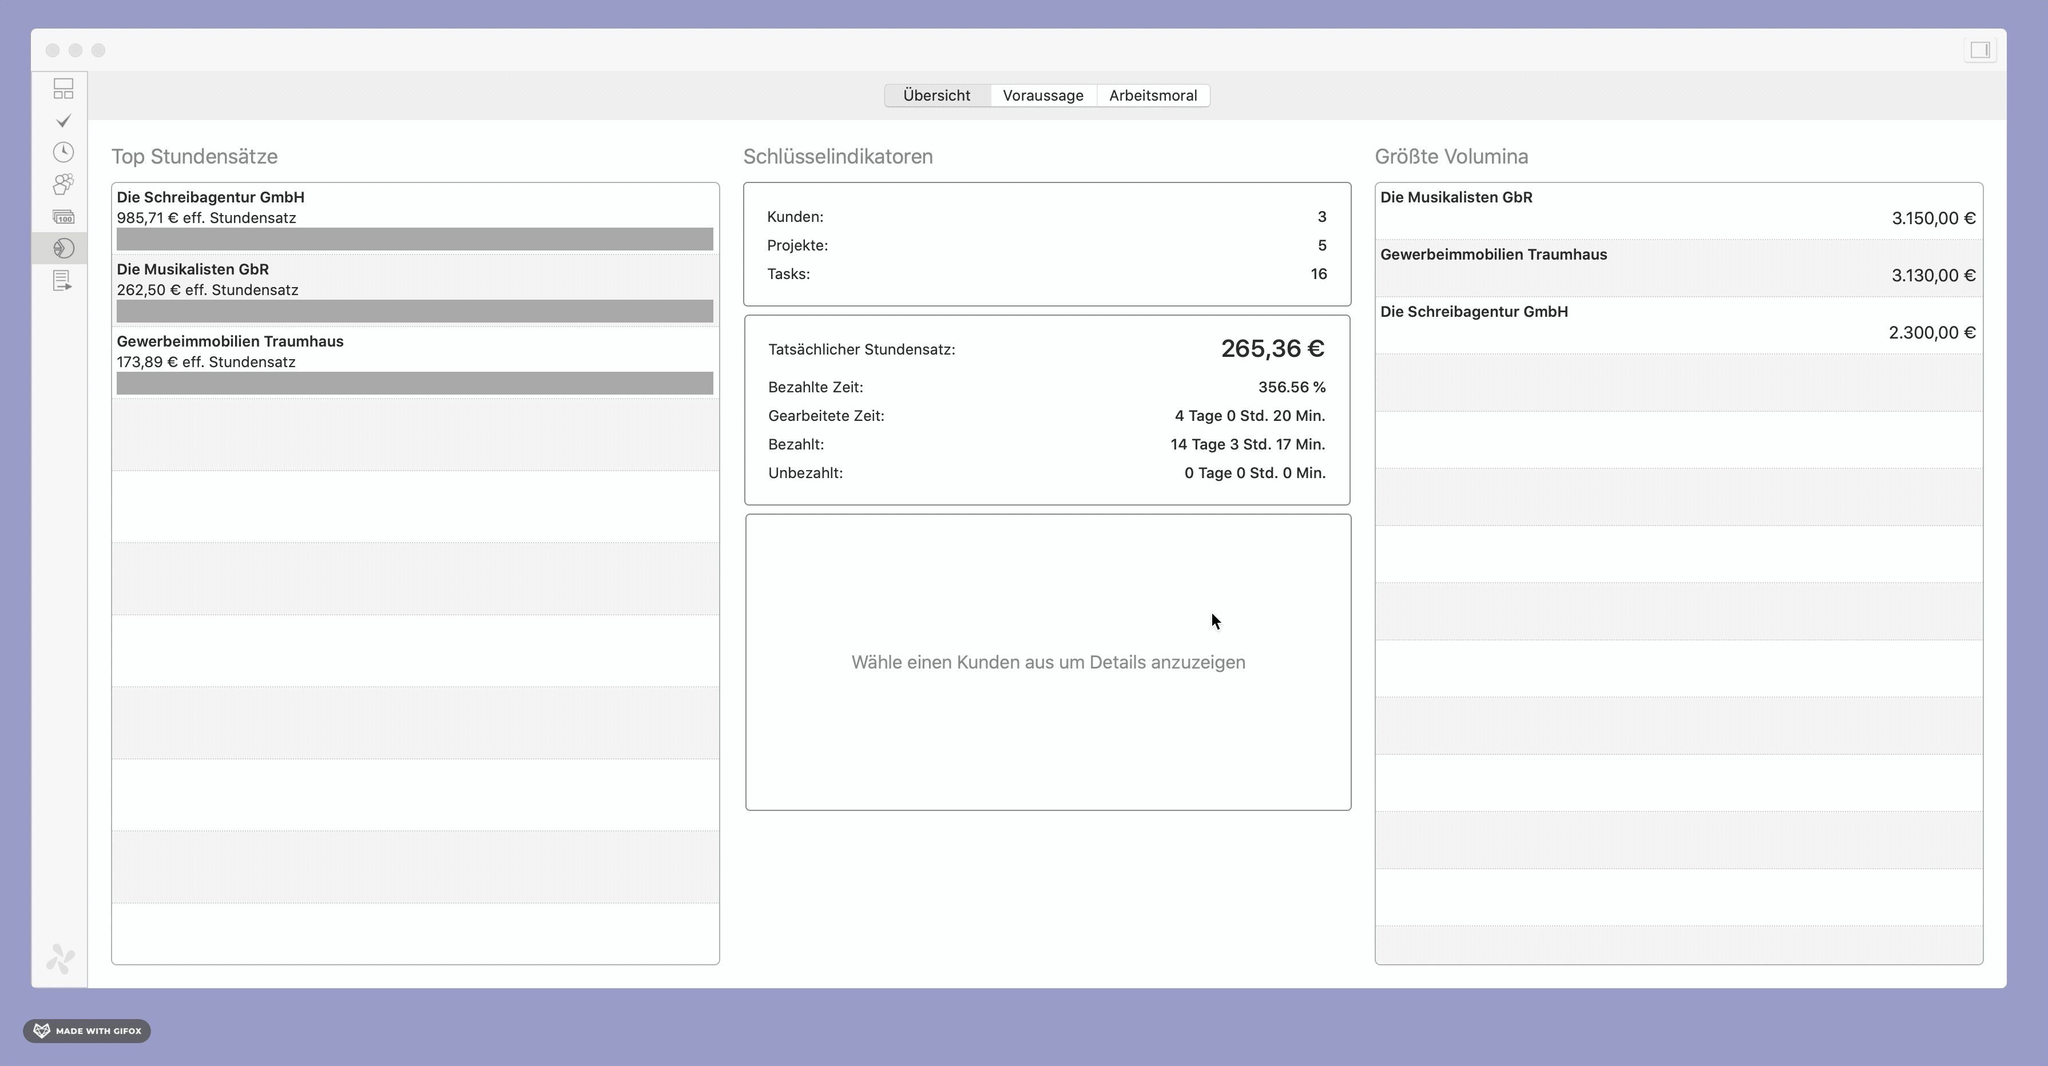Screen dimensions: 2048x1066
Task: Click the Gearbeitete Zeit value 4 Tage
Action: 1250,416
